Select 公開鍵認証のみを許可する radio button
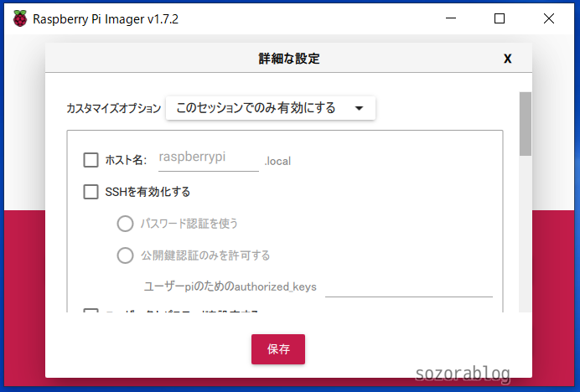 (x=125, y=255)
